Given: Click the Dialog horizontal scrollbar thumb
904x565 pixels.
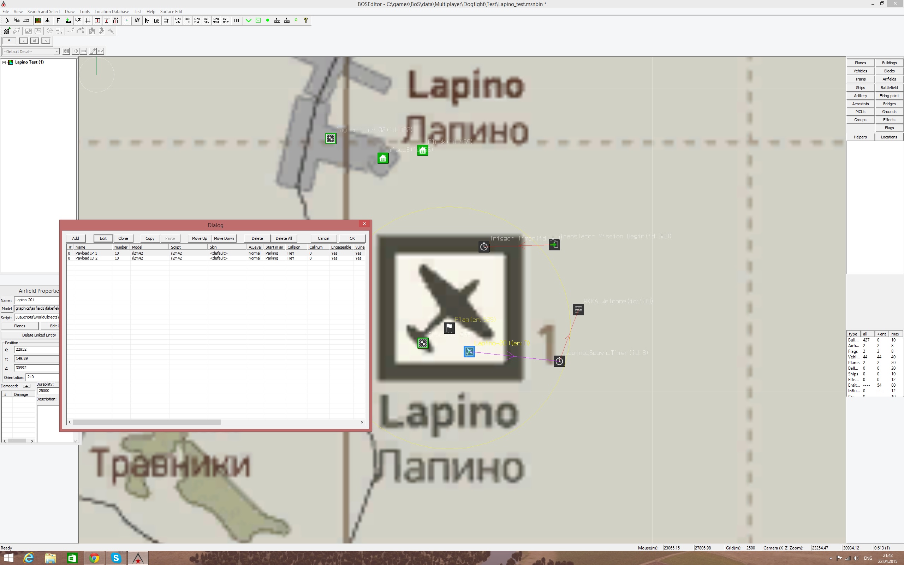Looking at the screenshot, I should (147, 422).
